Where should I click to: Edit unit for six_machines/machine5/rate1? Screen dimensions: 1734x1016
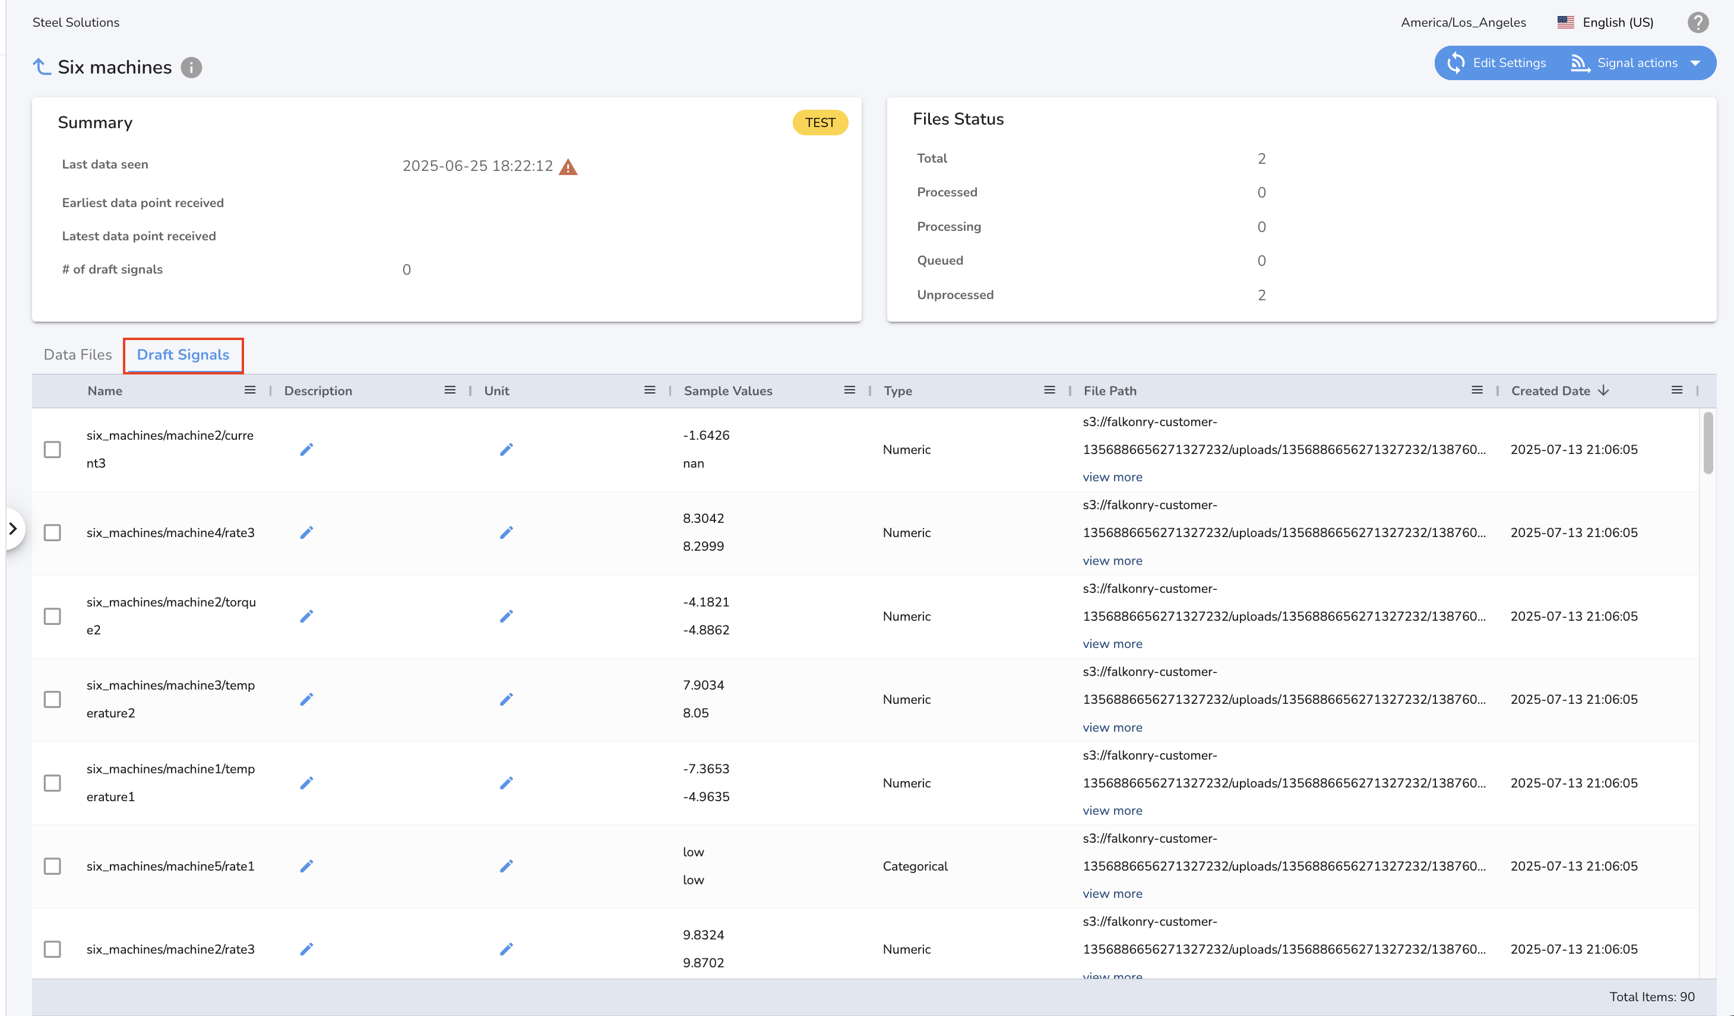(x=507, y=865)
